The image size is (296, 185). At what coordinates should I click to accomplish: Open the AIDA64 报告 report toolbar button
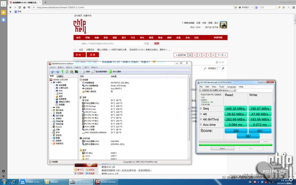pos(86,72)
